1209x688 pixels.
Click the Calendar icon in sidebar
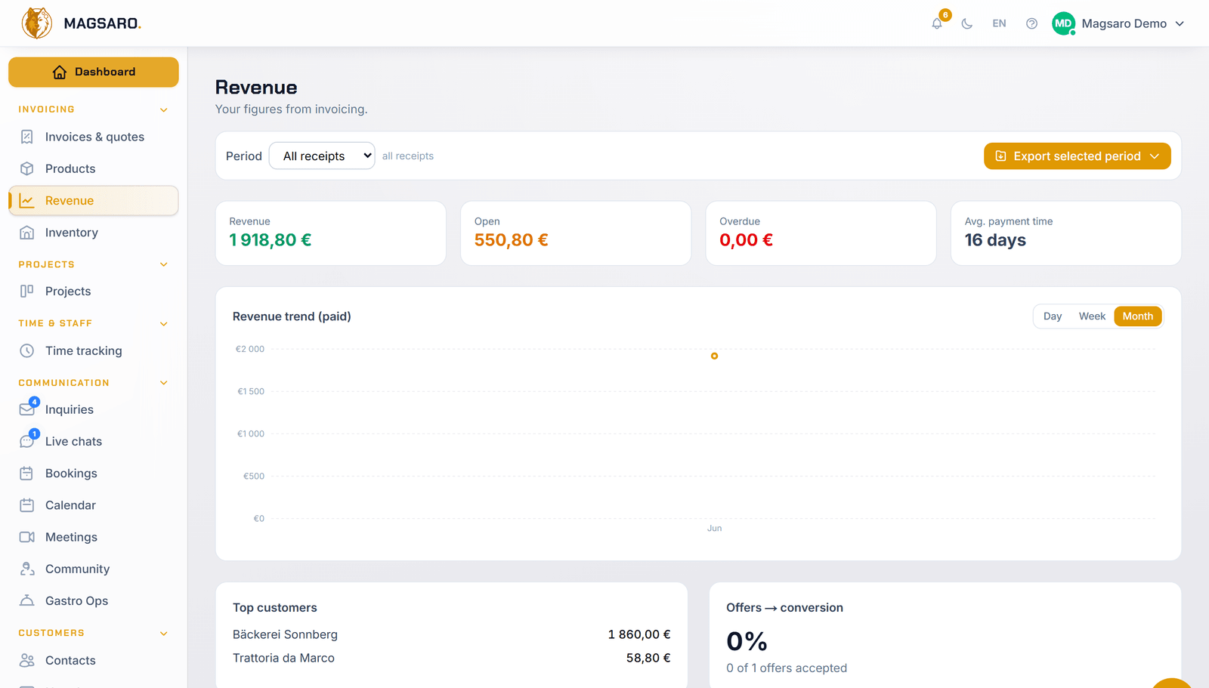pyautogui.click(x=27, y=505)
